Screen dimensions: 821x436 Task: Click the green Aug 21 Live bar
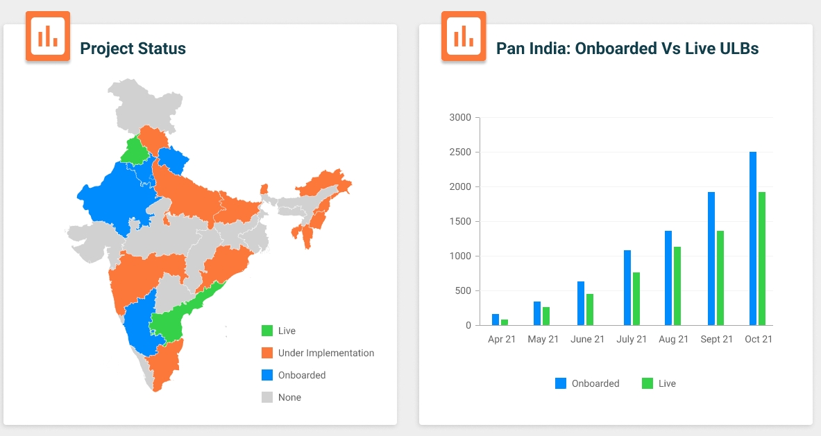(x=677, y=286)
